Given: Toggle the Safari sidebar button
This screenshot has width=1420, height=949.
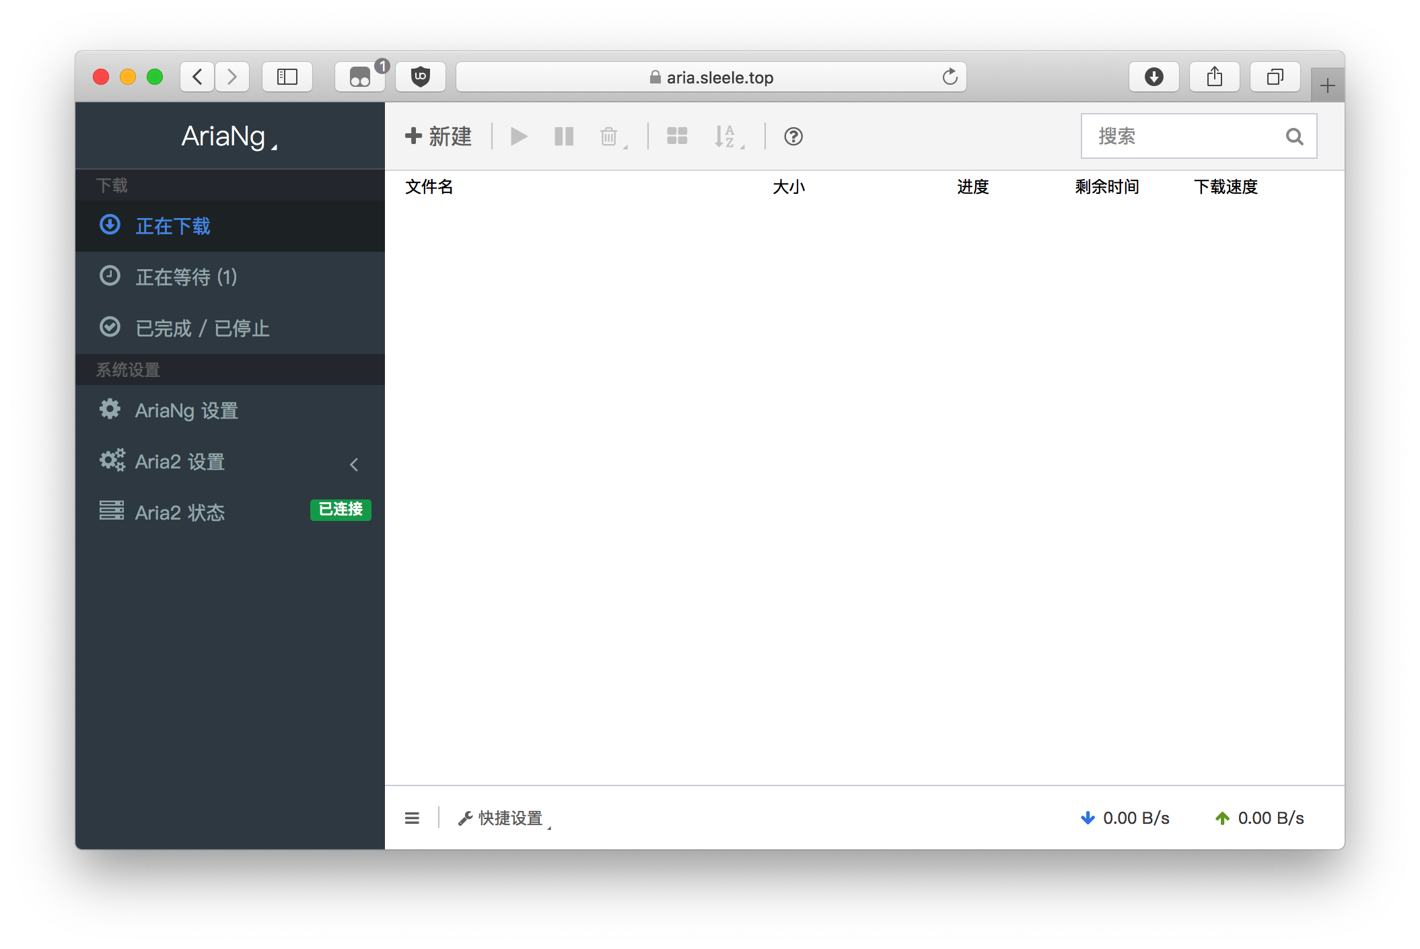Looking at the screenshot, I should (x=287, y=77).
